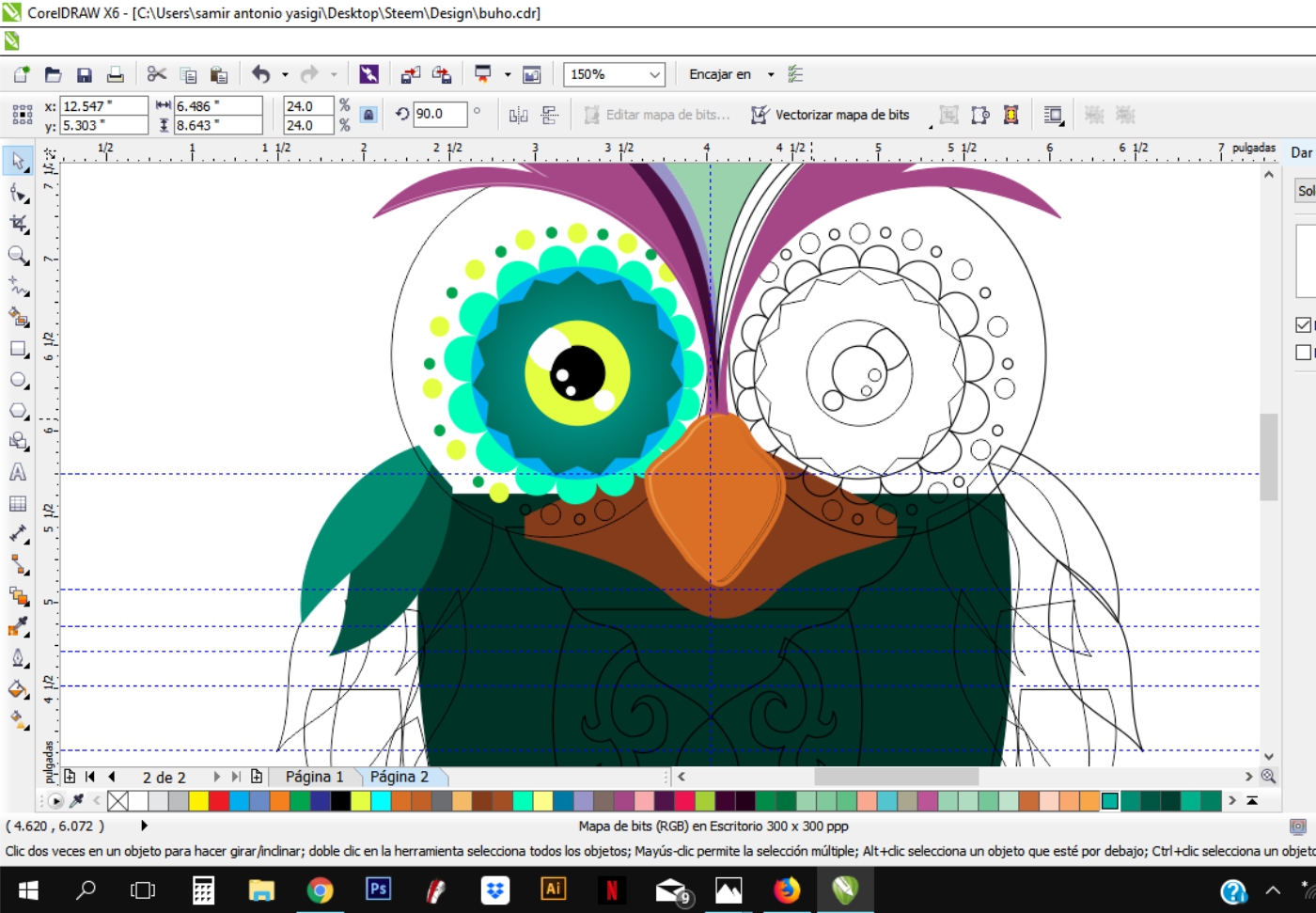Activate the Crop tool
This screenshot has height=913, width=1316.
(x=18, y=224)
